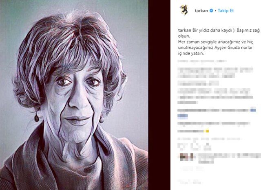Follow the account via Takip Et
The height and width of the screenshot is (190, 261).
[226, 11]
